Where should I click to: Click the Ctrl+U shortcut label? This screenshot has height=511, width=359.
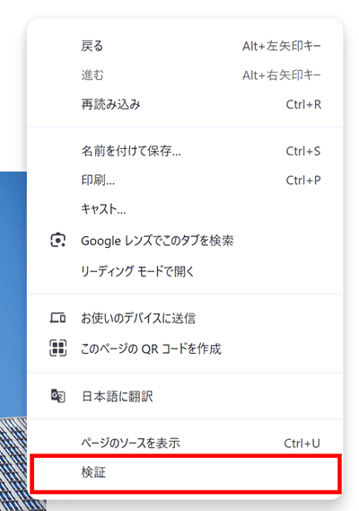tap(302, 444)
